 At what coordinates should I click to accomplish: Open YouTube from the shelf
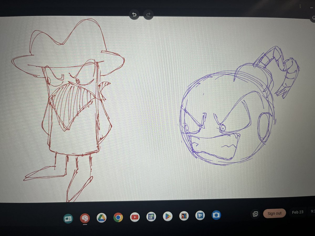click(x=135, y=217)
